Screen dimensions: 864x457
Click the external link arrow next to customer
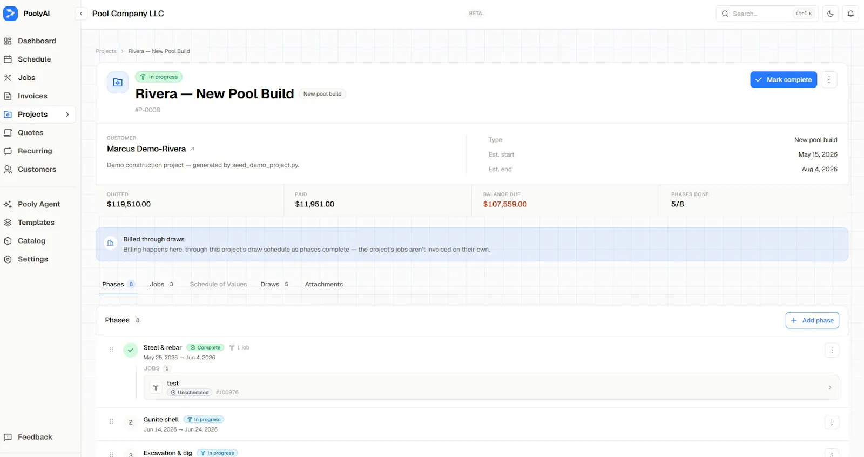[192, 149]
